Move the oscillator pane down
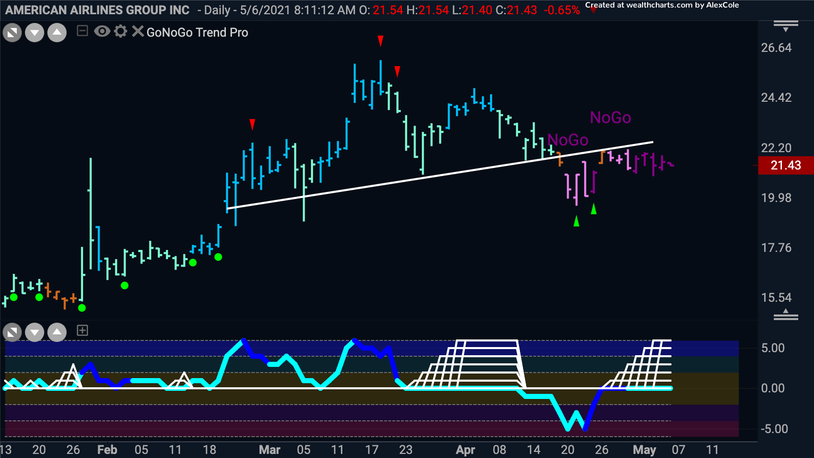The height and width of the screenshot is (458, 814). pyautogui.click(x=35, y=333)
